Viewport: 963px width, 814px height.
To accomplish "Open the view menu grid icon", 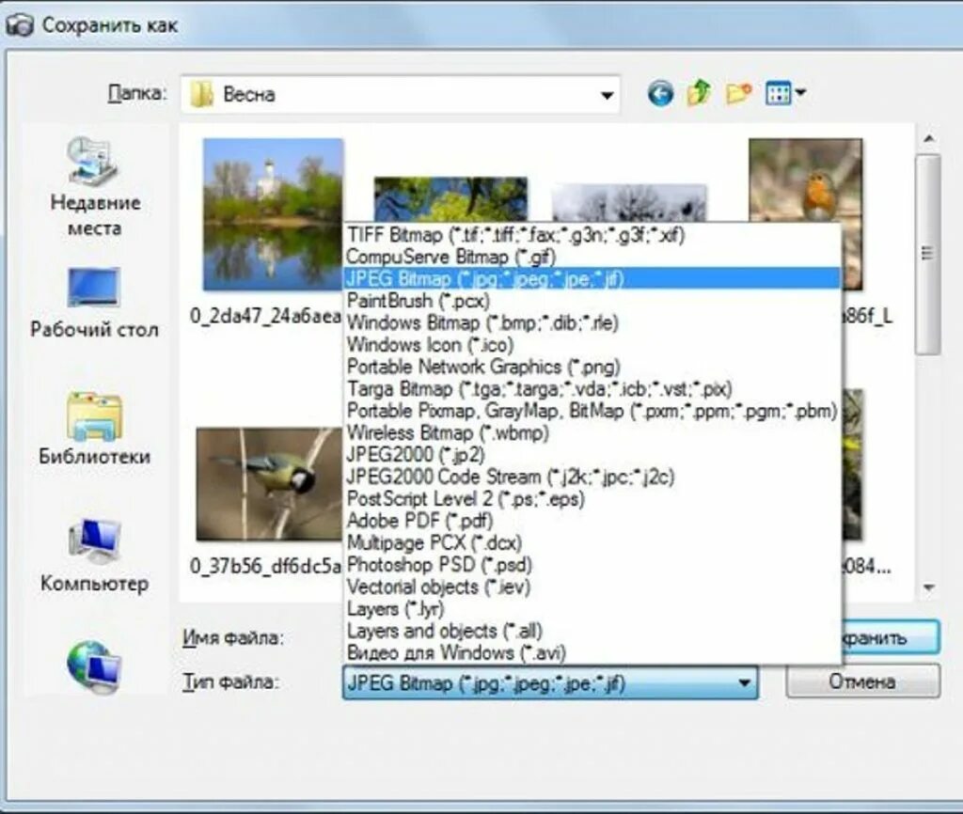I will [x=778, y=94].
